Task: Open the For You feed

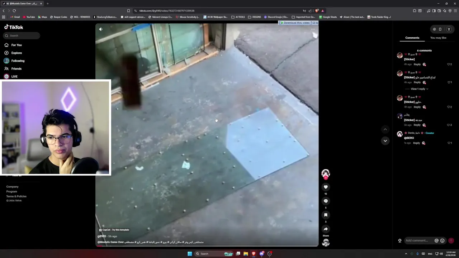Action: coord(13,45)
